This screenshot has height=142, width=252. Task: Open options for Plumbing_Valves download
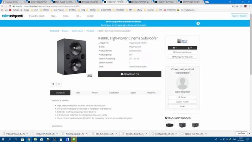(x=87, y=134)
